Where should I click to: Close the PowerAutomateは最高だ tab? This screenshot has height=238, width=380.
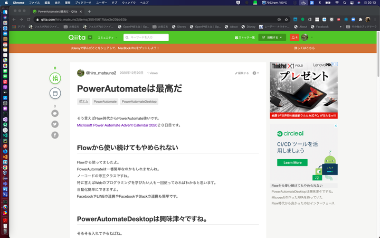[81, 12]
